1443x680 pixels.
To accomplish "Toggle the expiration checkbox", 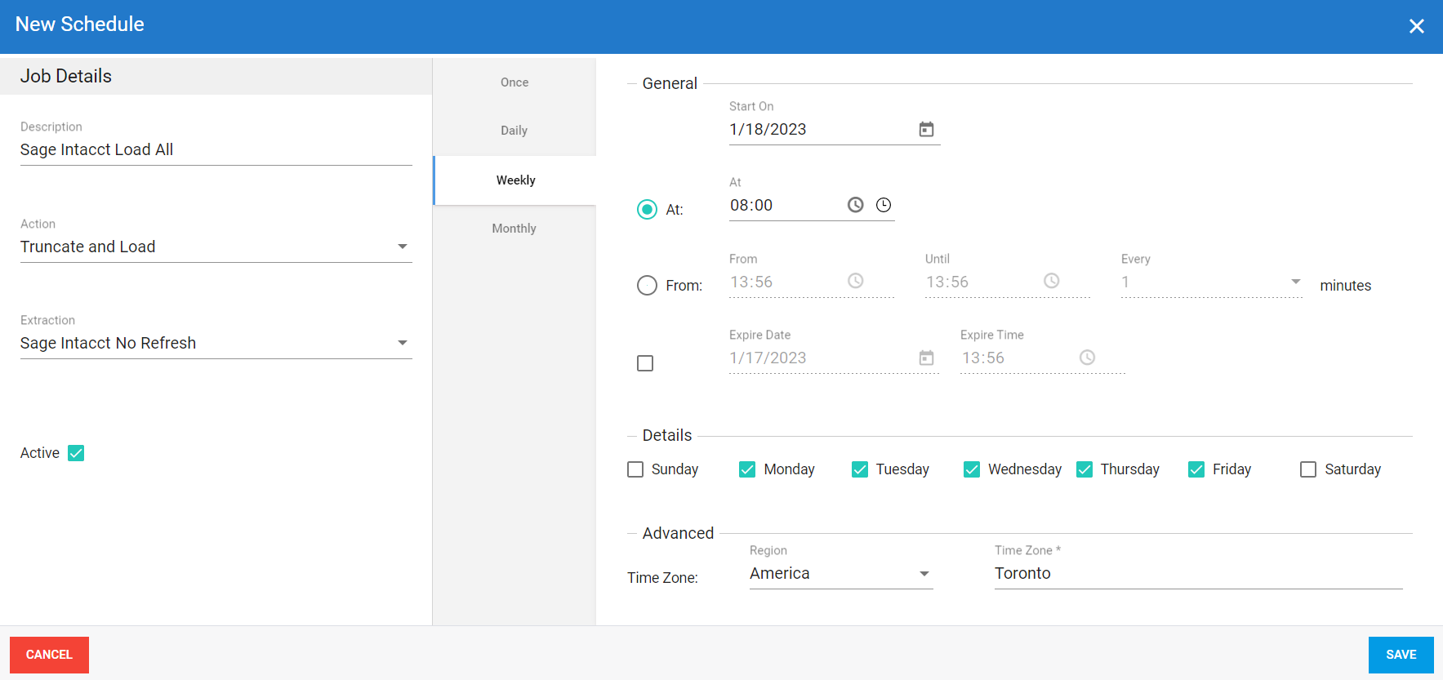I will pos(645,363).
